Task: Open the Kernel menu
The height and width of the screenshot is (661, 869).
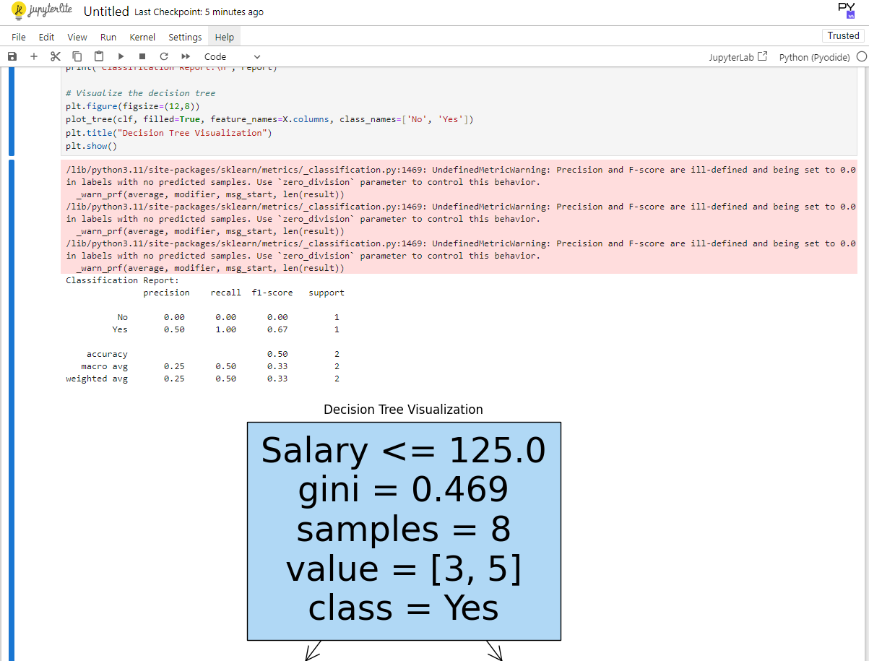Action: pos(142,36)
